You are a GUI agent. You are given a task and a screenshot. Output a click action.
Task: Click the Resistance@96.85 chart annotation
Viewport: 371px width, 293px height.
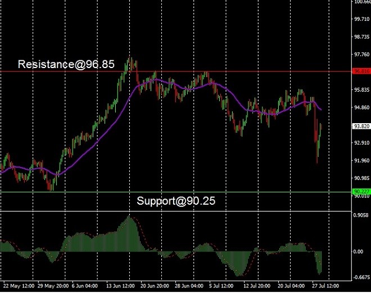[x=66, y=64]
